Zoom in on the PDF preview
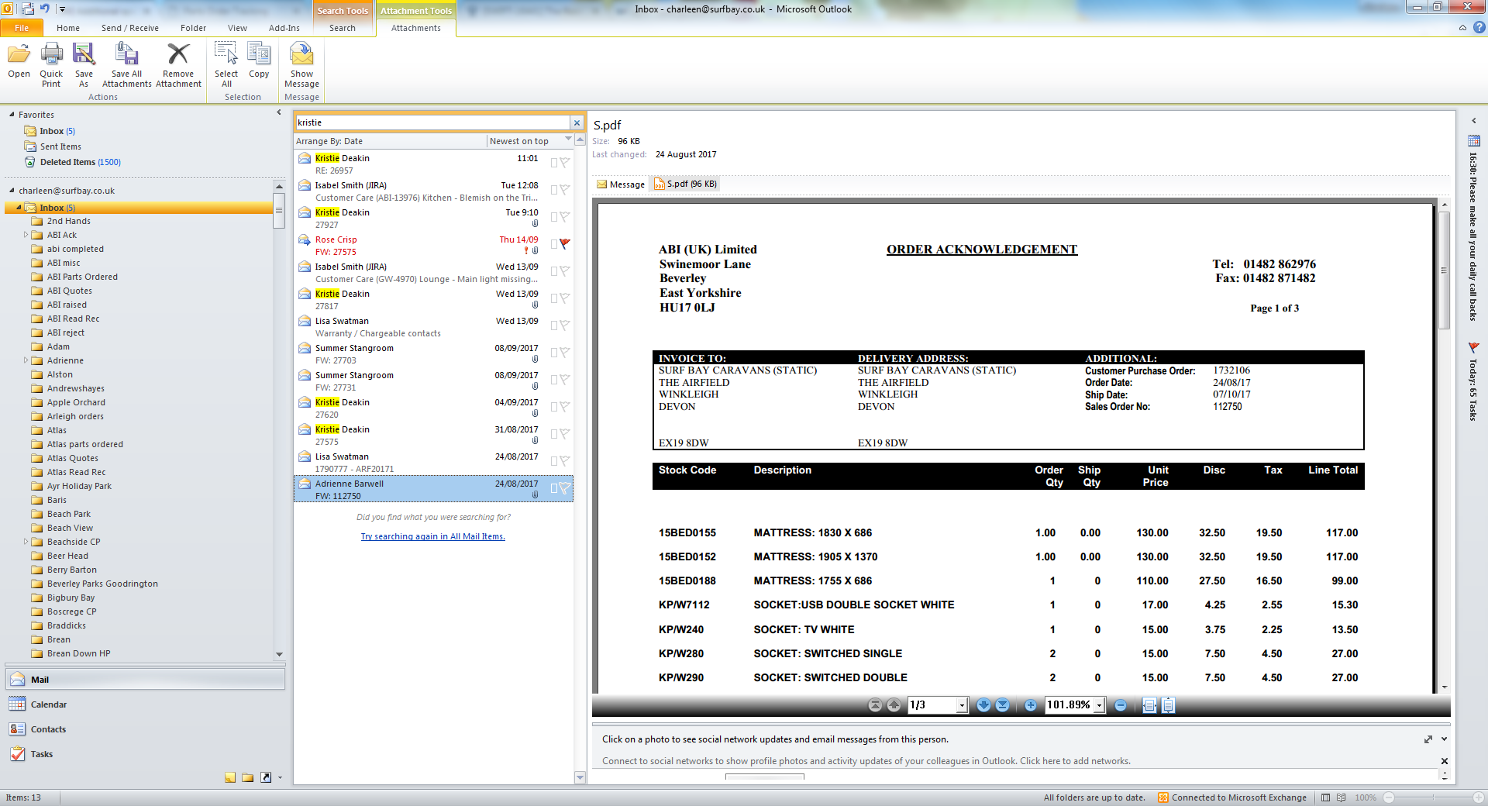This screenshot has height=806, width=1488. click(1030, 705)
